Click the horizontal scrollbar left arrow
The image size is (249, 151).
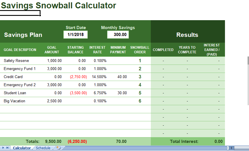click(231, 148)
